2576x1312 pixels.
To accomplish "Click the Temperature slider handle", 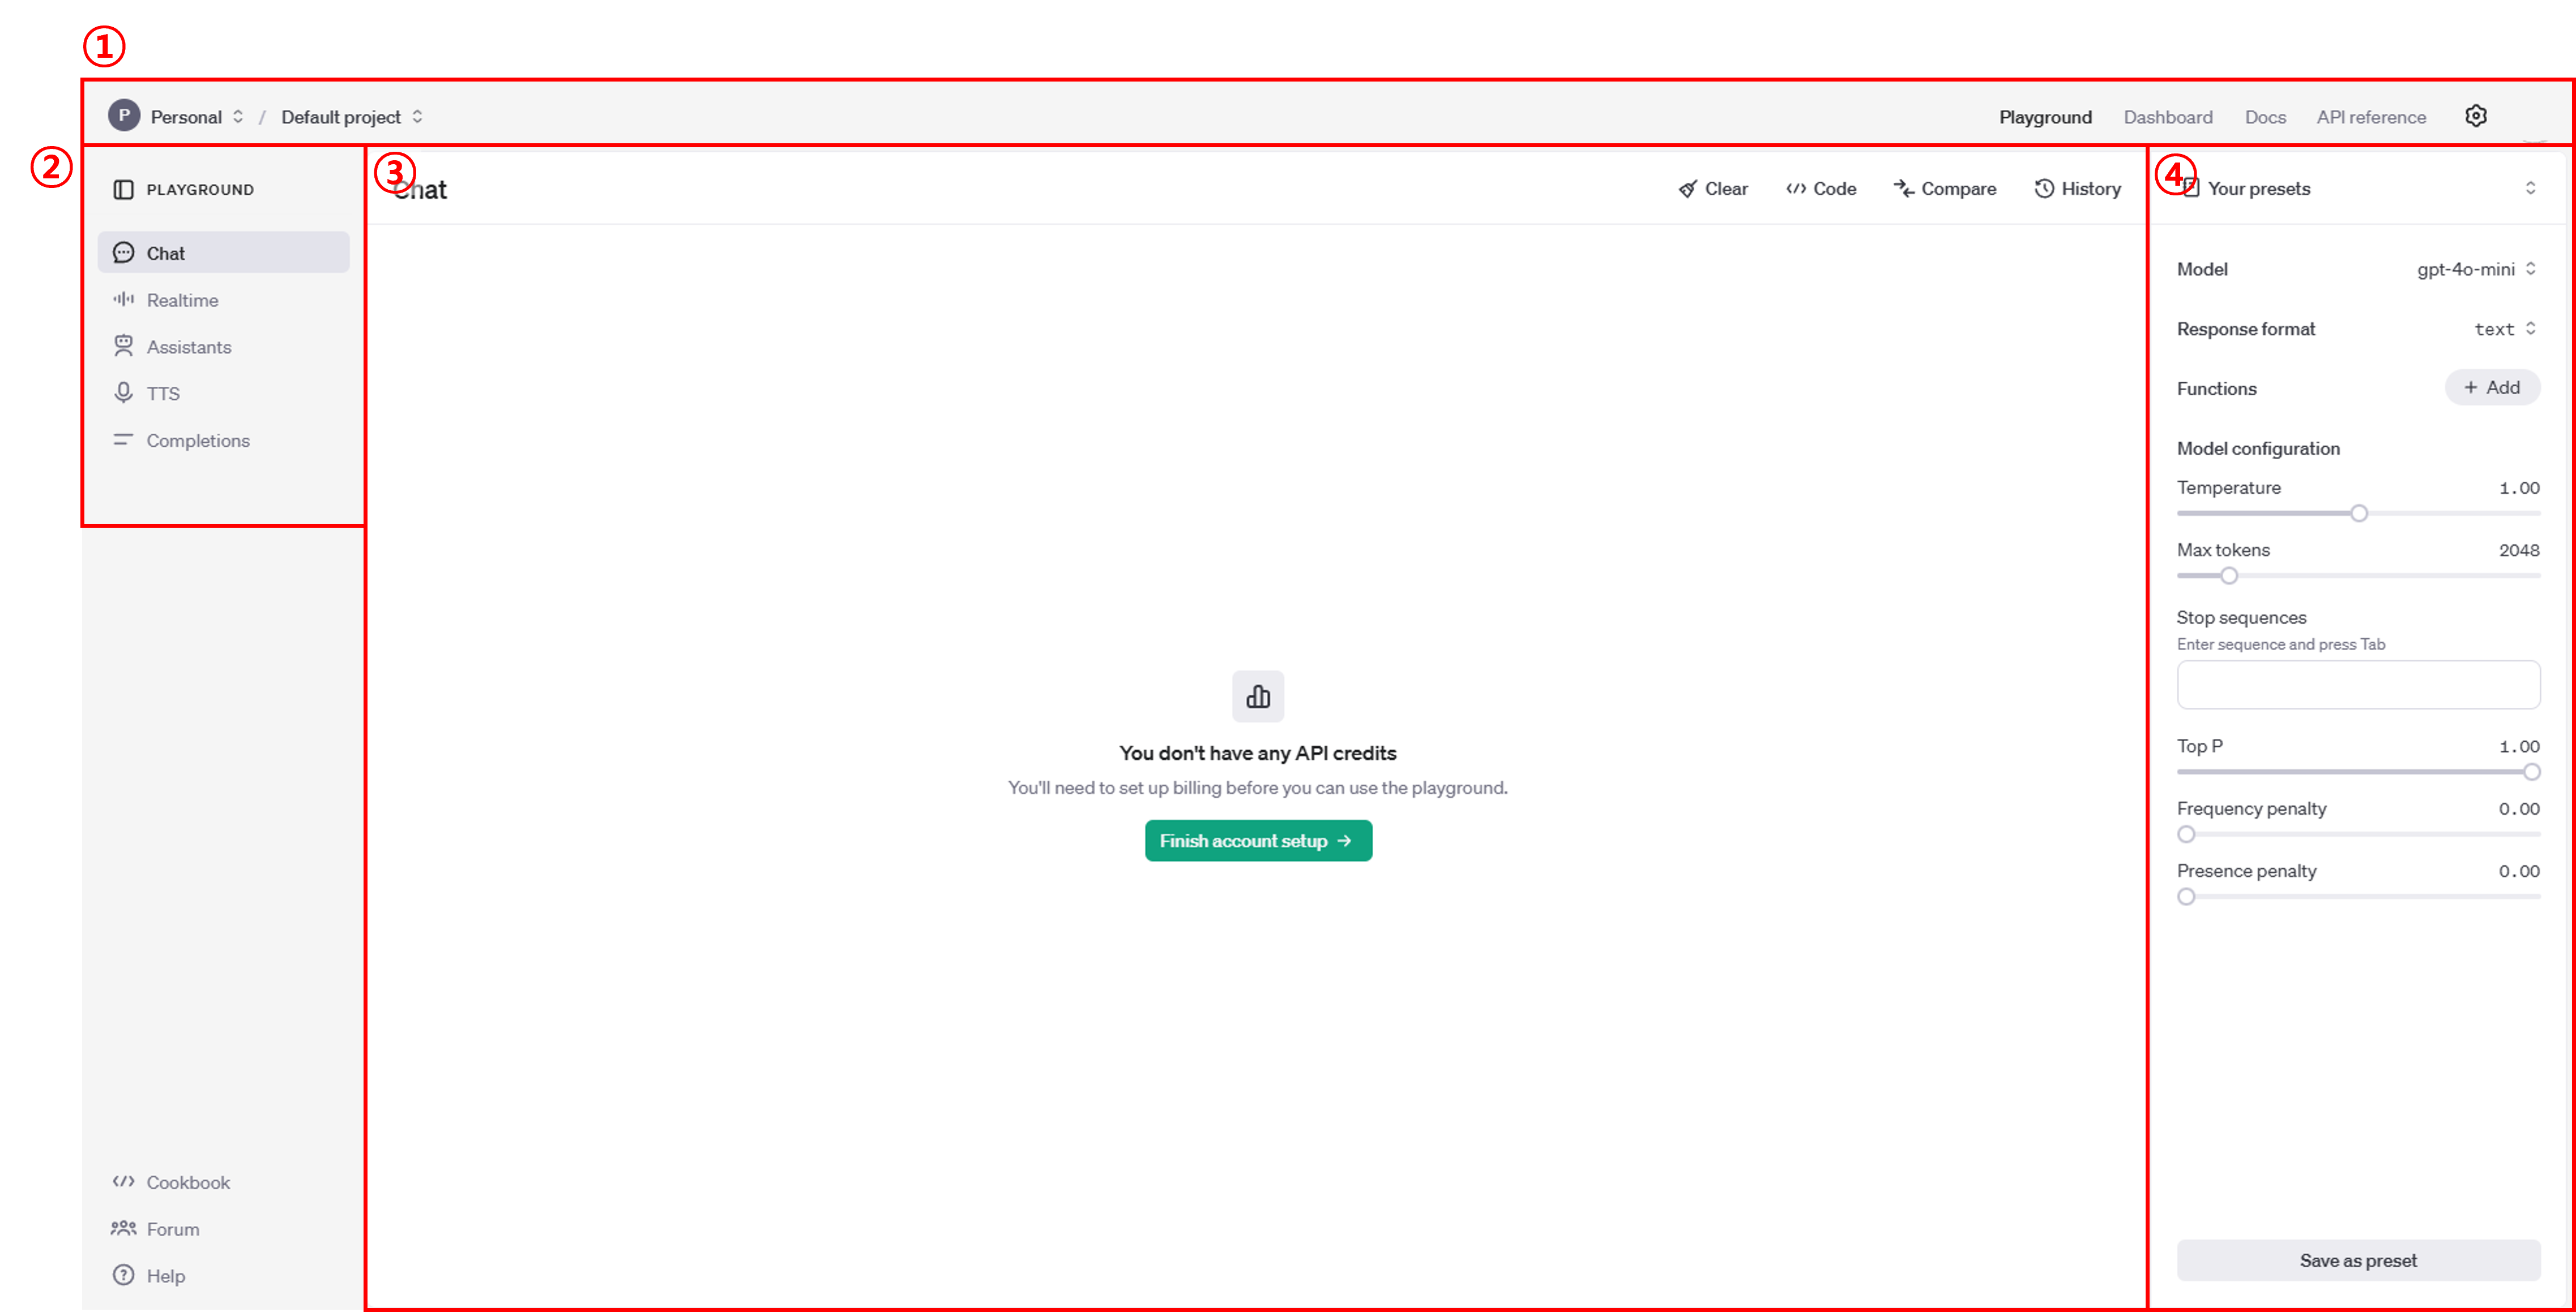I will tap(2358, 514).
